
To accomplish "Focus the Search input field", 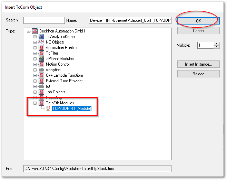I will click(44, 20).
